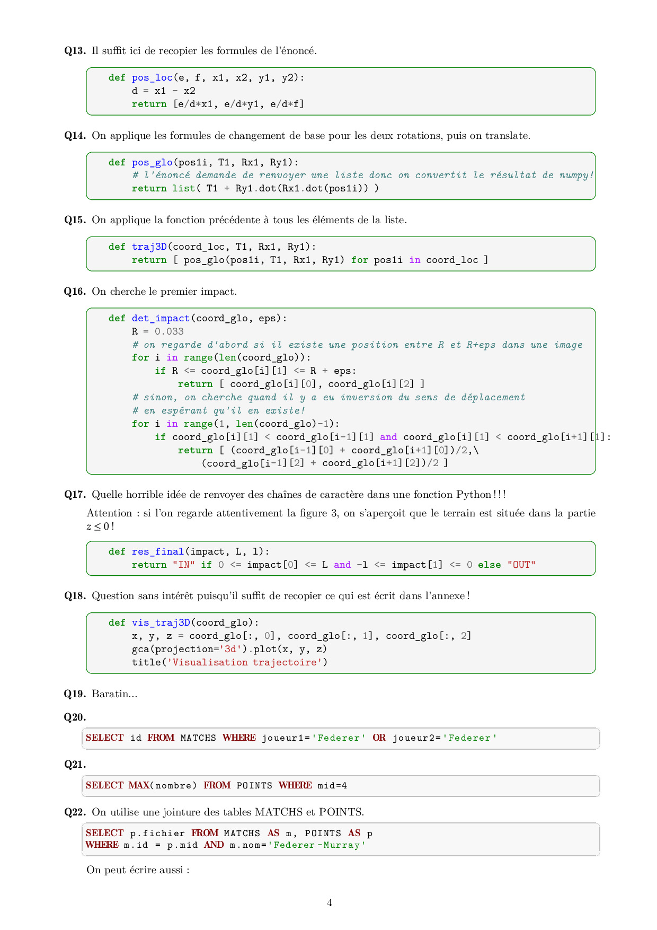The image size is (657, 930).
Task: Click the Q17 question label
Action: (x=75, y=495)
